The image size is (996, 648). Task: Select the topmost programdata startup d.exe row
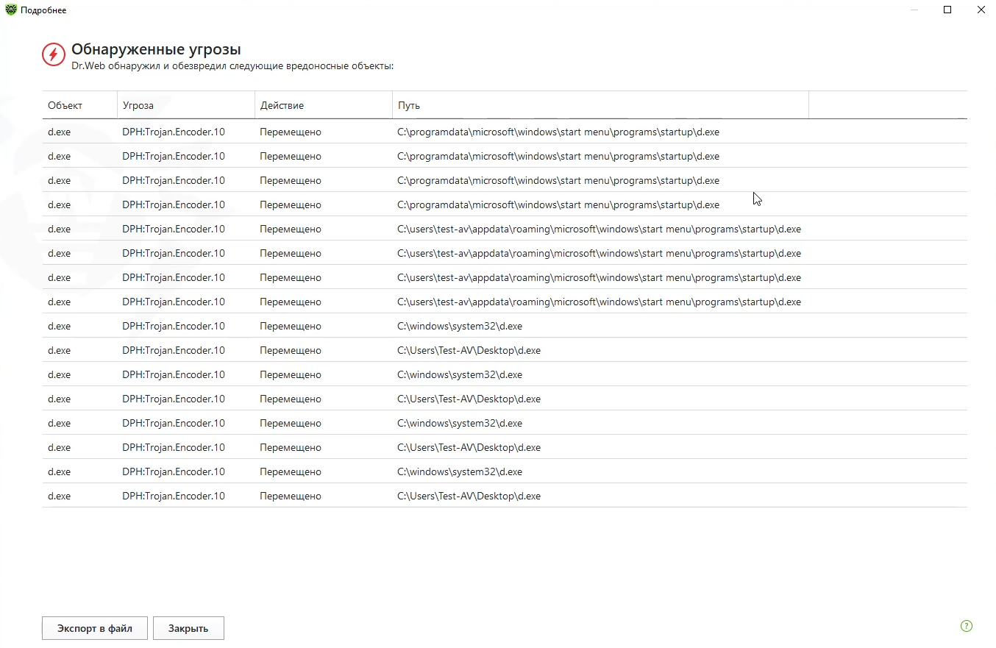[558, 132]
